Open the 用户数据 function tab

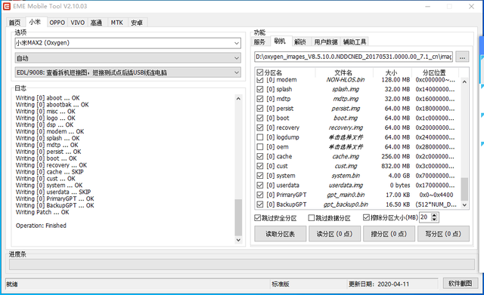coord(326,42)
